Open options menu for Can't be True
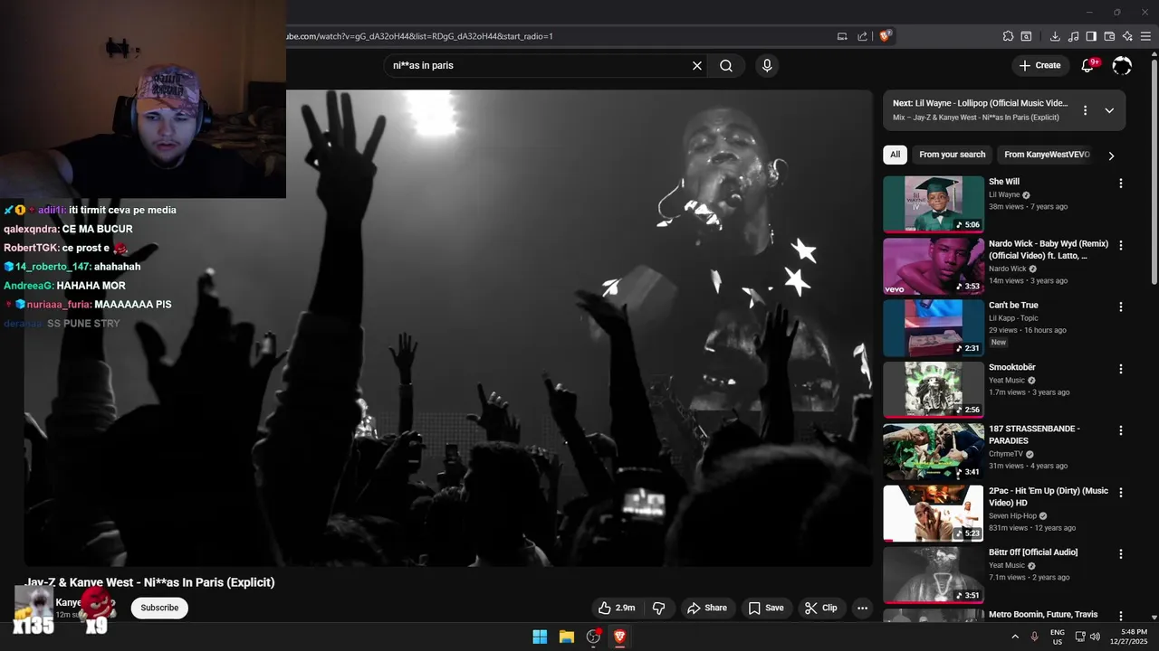Image resolution: width=1159 pixels, height=651 pixels. [x=1120, y=307]
